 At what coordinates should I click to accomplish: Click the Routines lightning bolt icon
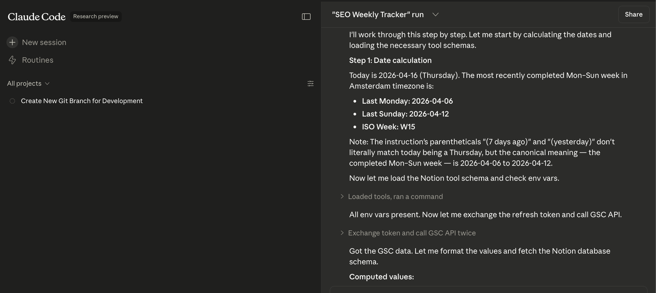pyautogui.click(x=12, y=60)
